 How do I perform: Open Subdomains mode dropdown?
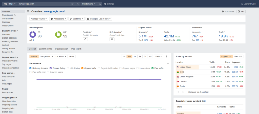[89, 4]
